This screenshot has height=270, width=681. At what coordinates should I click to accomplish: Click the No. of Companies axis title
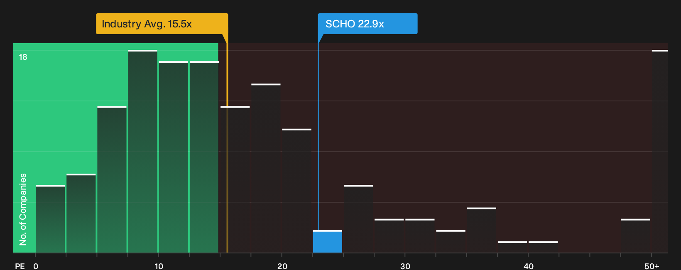[23, 209]
